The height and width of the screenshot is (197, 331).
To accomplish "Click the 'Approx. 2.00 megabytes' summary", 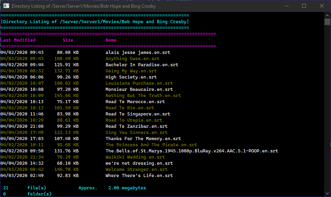I will [112, 188].
